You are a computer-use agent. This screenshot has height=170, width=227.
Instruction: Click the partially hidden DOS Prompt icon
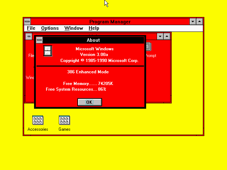click(148, 46)
